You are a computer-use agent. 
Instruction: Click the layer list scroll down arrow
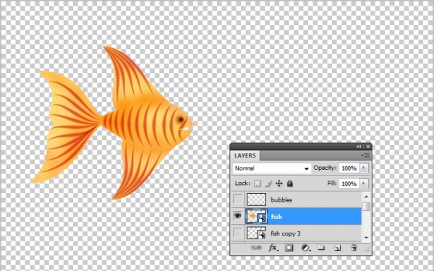click(x=366, y=238)
